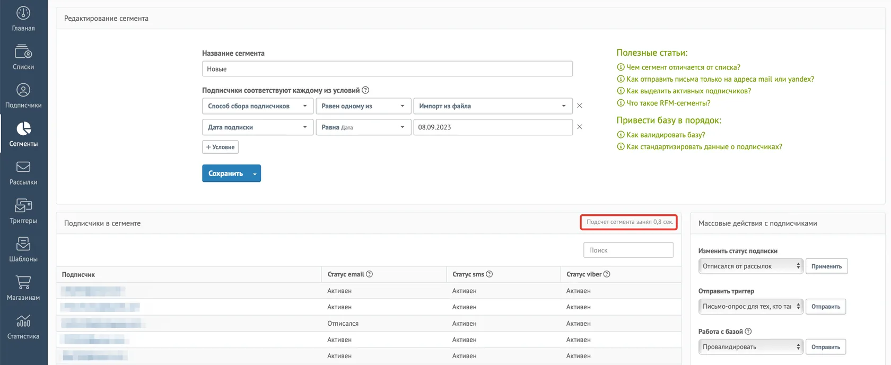Show help tooltip for conditions heading
Screen dimensions: 891x365
(365, 90)
